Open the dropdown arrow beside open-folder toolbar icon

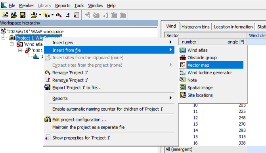click(40, 15)
